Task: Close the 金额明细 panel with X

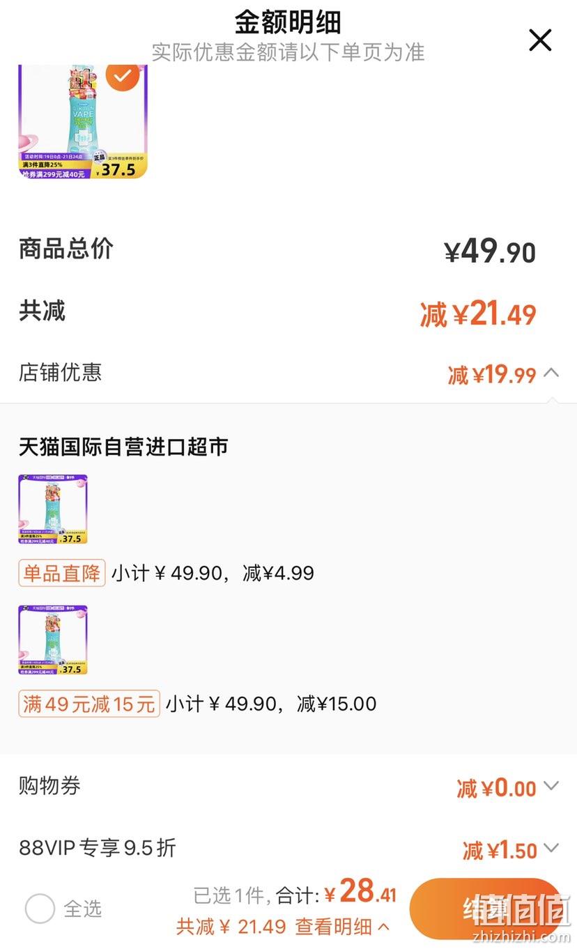Action: [540, 40]
